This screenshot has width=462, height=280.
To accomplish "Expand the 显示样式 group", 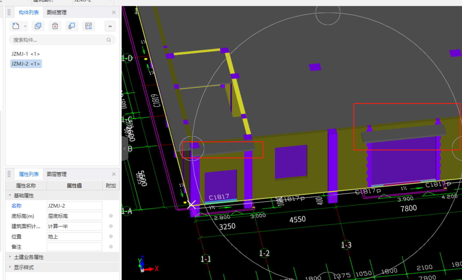I will 10,267.
